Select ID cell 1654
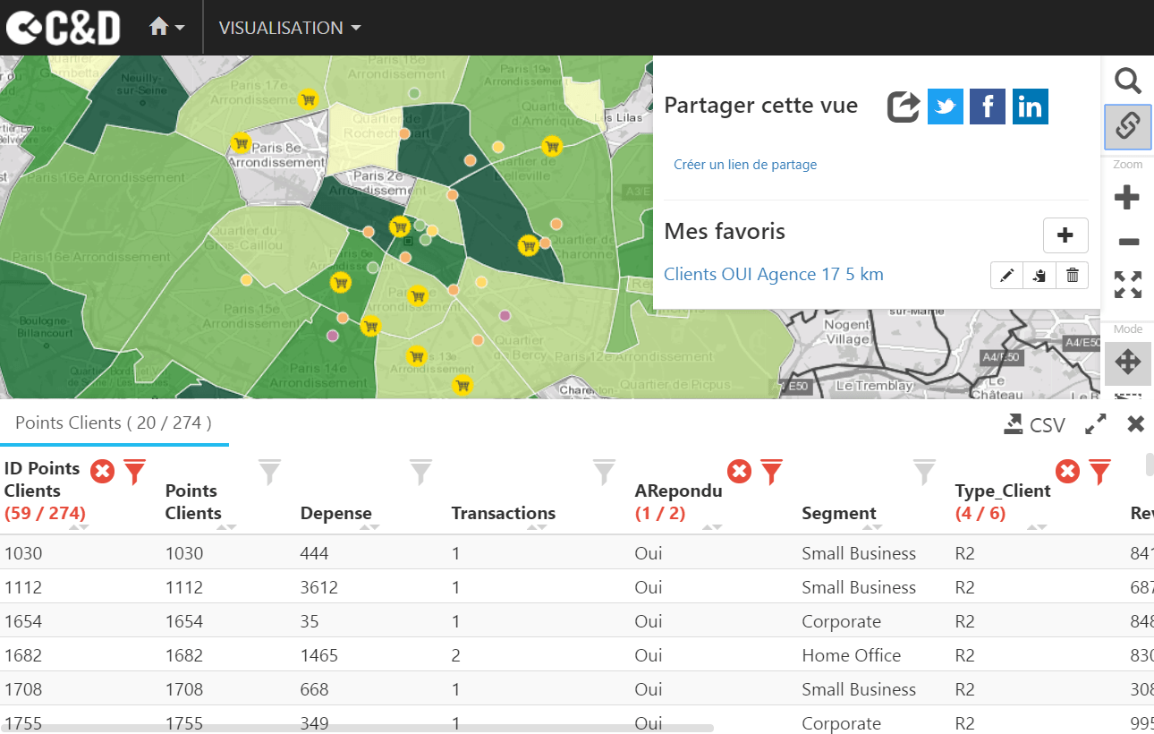This screenshot has height=734, width=1154. click(23, 621)
